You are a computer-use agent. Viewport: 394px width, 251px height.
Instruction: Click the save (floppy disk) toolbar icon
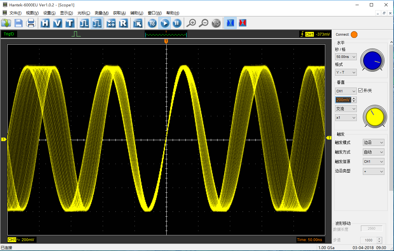point(18,23)
